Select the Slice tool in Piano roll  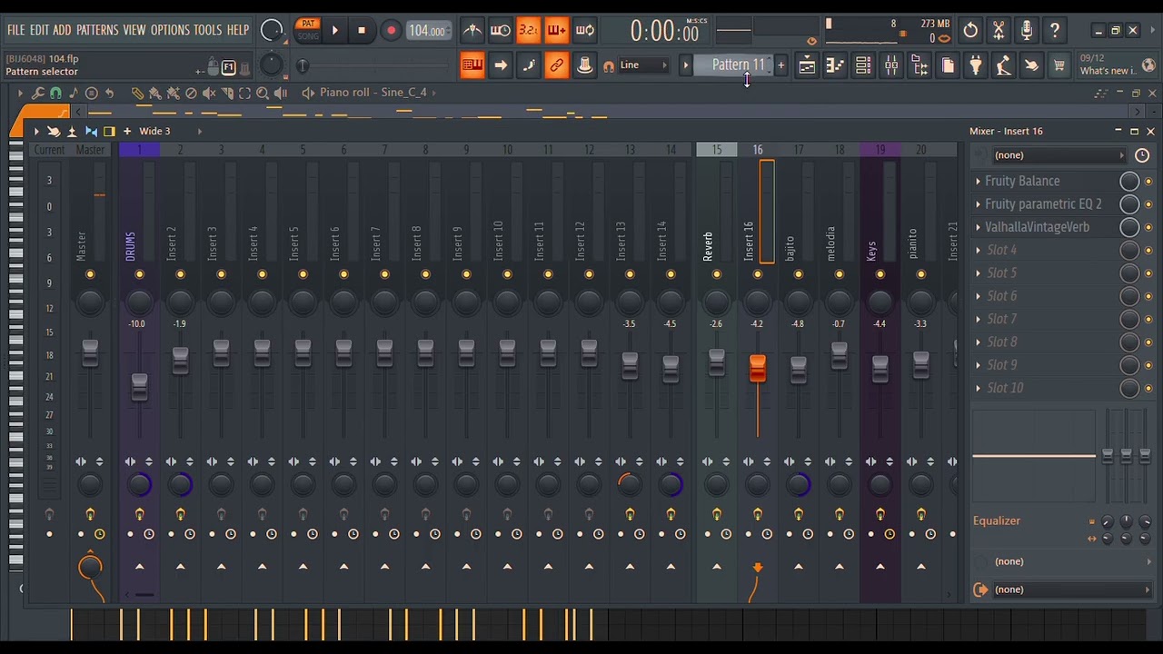tap(227, 93)
